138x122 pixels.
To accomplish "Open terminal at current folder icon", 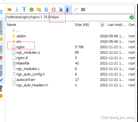I will coord(83,10).
